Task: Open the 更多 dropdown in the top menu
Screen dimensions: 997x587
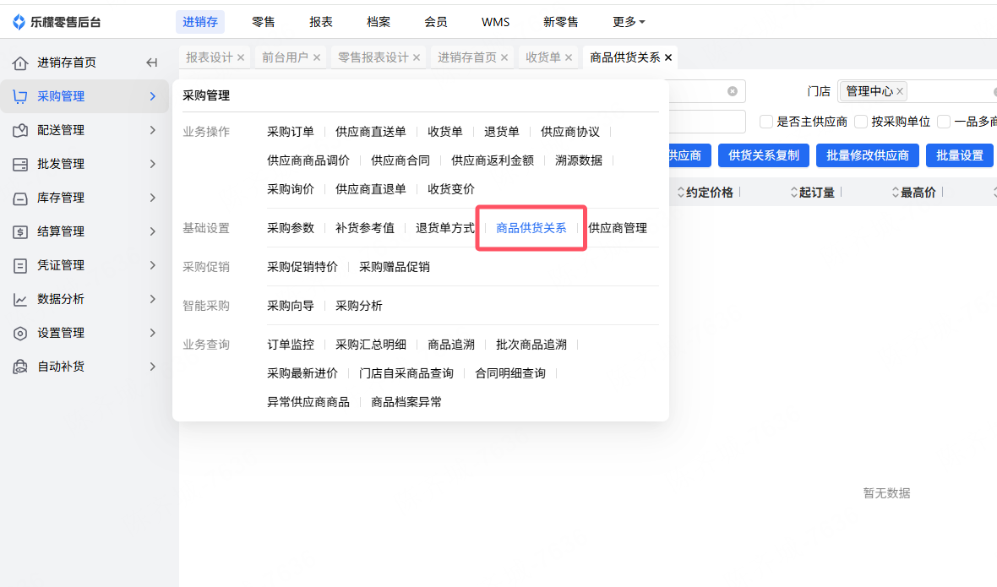Action: (x=629, y=22)
